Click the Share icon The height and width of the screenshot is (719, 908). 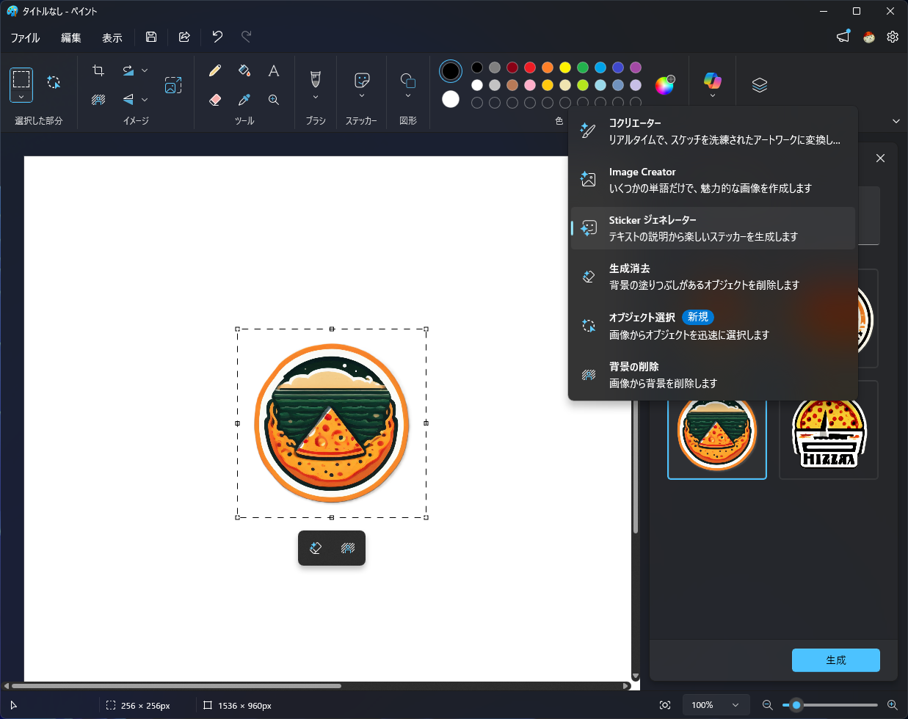point(184,37)
